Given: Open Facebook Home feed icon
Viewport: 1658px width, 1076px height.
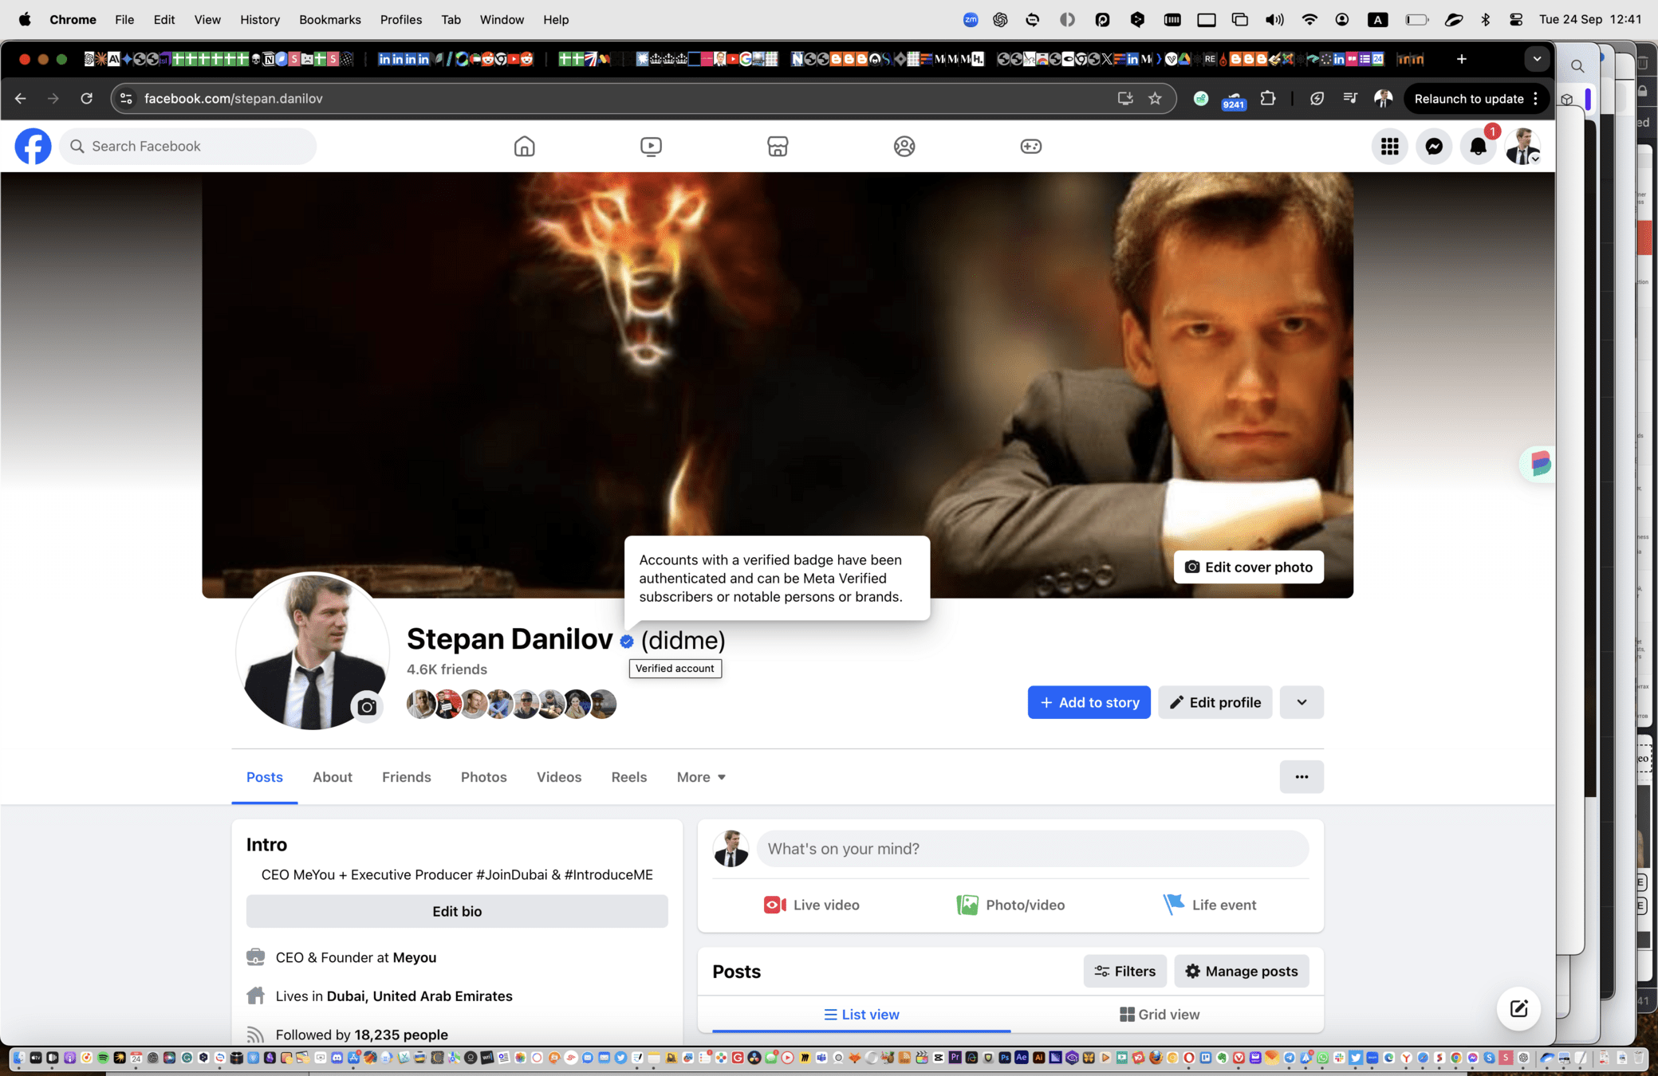Looking at the screenshot, I should point(524,146).
